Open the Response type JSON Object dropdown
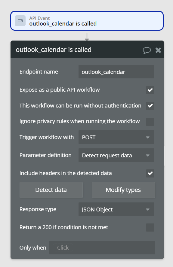This screenshot has width=173, height=267. [116, 209]
